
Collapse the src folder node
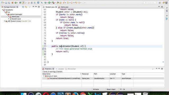click(4, 12)
